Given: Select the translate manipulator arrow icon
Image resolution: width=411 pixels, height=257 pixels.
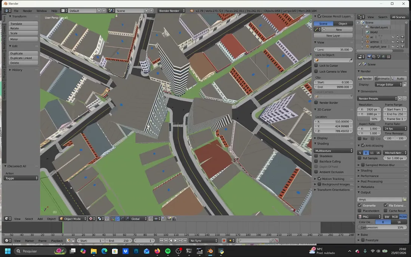Looking at the screenshot, I should click(x=118, y=219).
